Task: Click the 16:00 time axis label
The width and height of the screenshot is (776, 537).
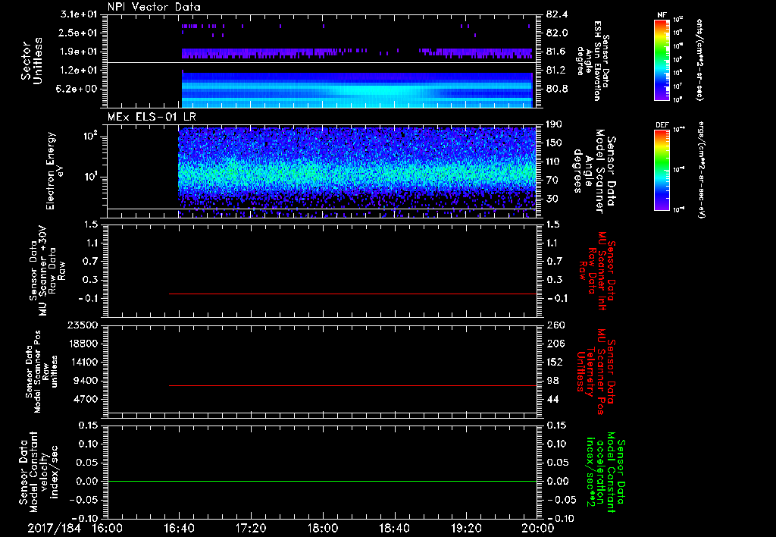Action: [x=107, y=528]
